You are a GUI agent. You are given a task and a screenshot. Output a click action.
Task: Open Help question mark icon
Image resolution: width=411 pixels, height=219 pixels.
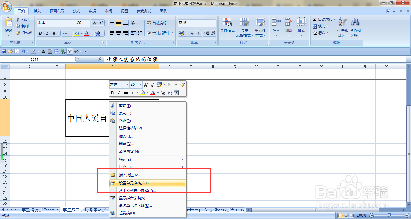(x=388, y=11)
